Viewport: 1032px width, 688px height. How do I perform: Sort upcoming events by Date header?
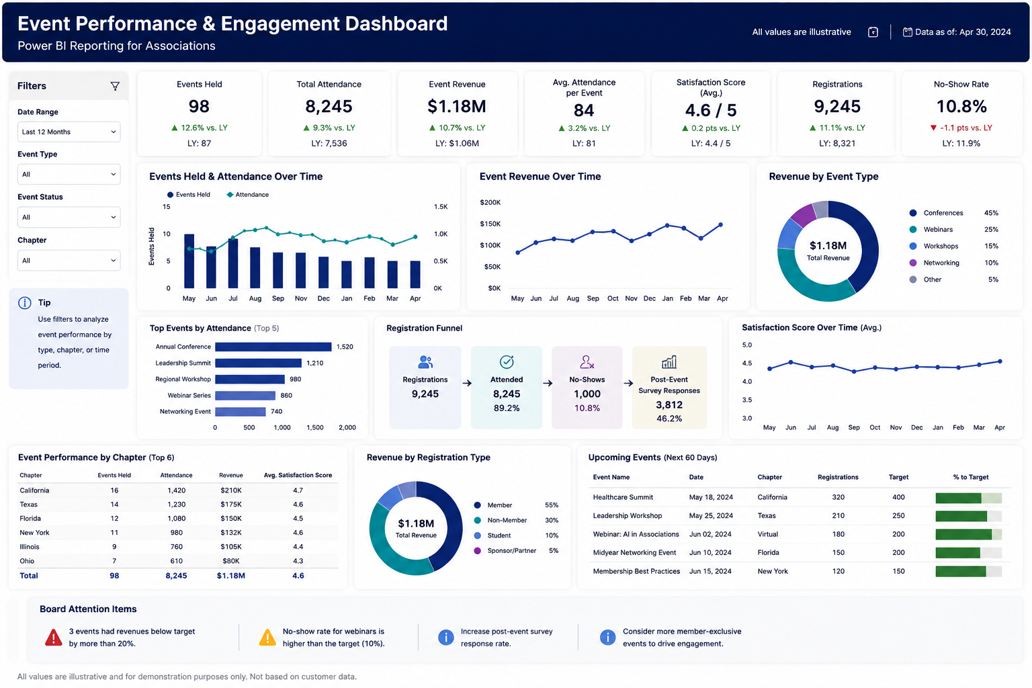click(x=696, y=477)
